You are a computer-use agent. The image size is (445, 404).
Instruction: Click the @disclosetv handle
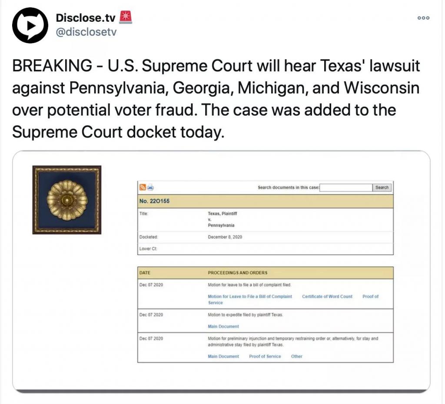pos(86,32)
